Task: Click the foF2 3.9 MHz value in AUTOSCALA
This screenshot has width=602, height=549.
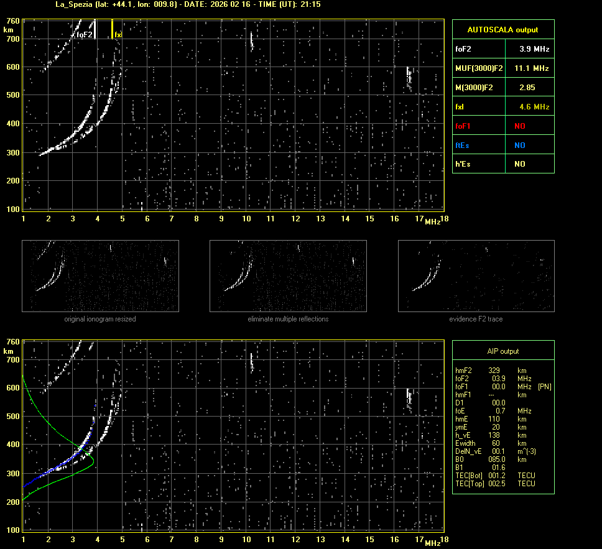Action: (534, 48)
